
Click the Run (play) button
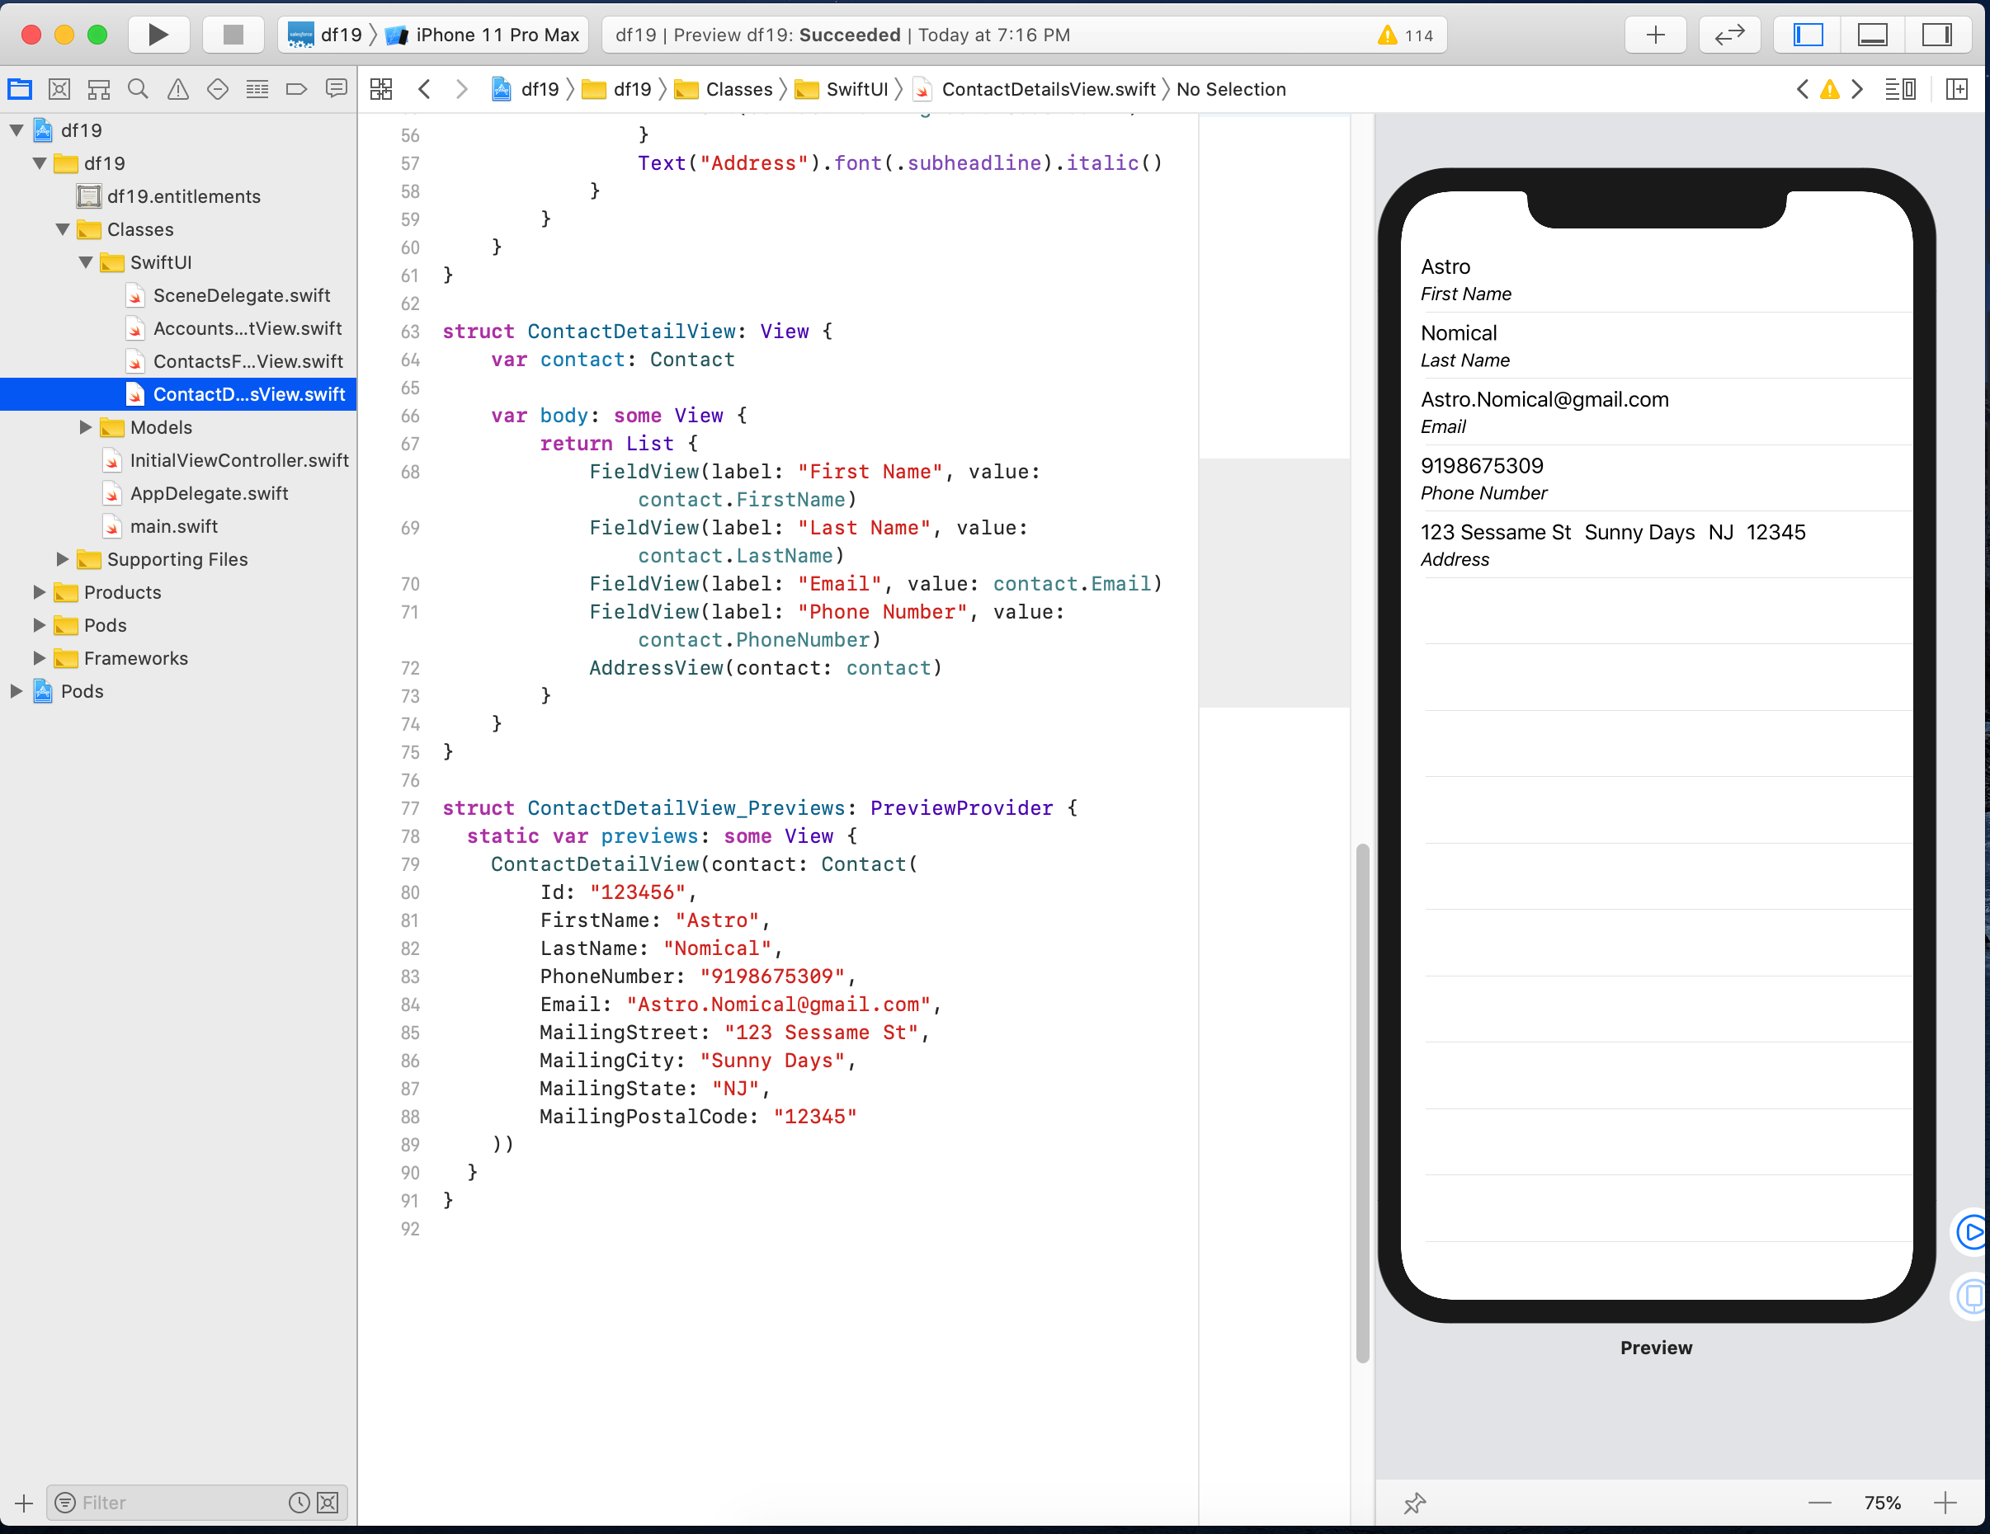tap(158, 35)
